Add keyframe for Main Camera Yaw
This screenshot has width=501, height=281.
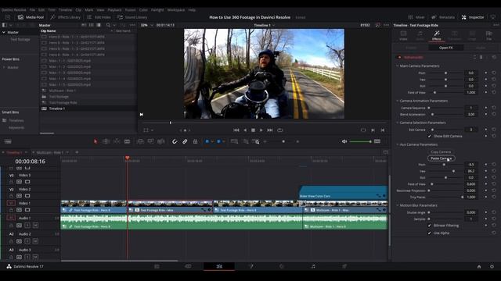pos(485,80)
